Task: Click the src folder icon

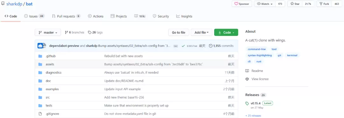Action: coord(40,97)
